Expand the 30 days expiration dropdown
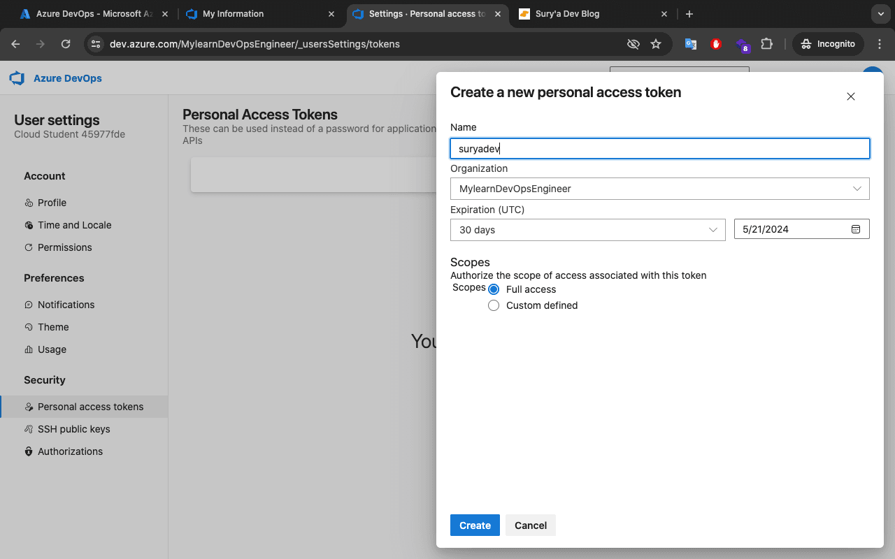Screen dimensions: 895x559 (588, 230)
